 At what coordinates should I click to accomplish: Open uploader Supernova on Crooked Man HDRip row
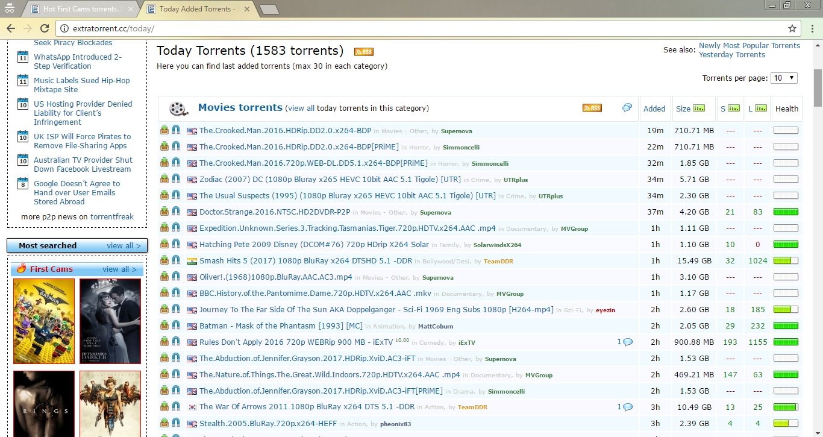pyautogui.click(x=457, y=131)
